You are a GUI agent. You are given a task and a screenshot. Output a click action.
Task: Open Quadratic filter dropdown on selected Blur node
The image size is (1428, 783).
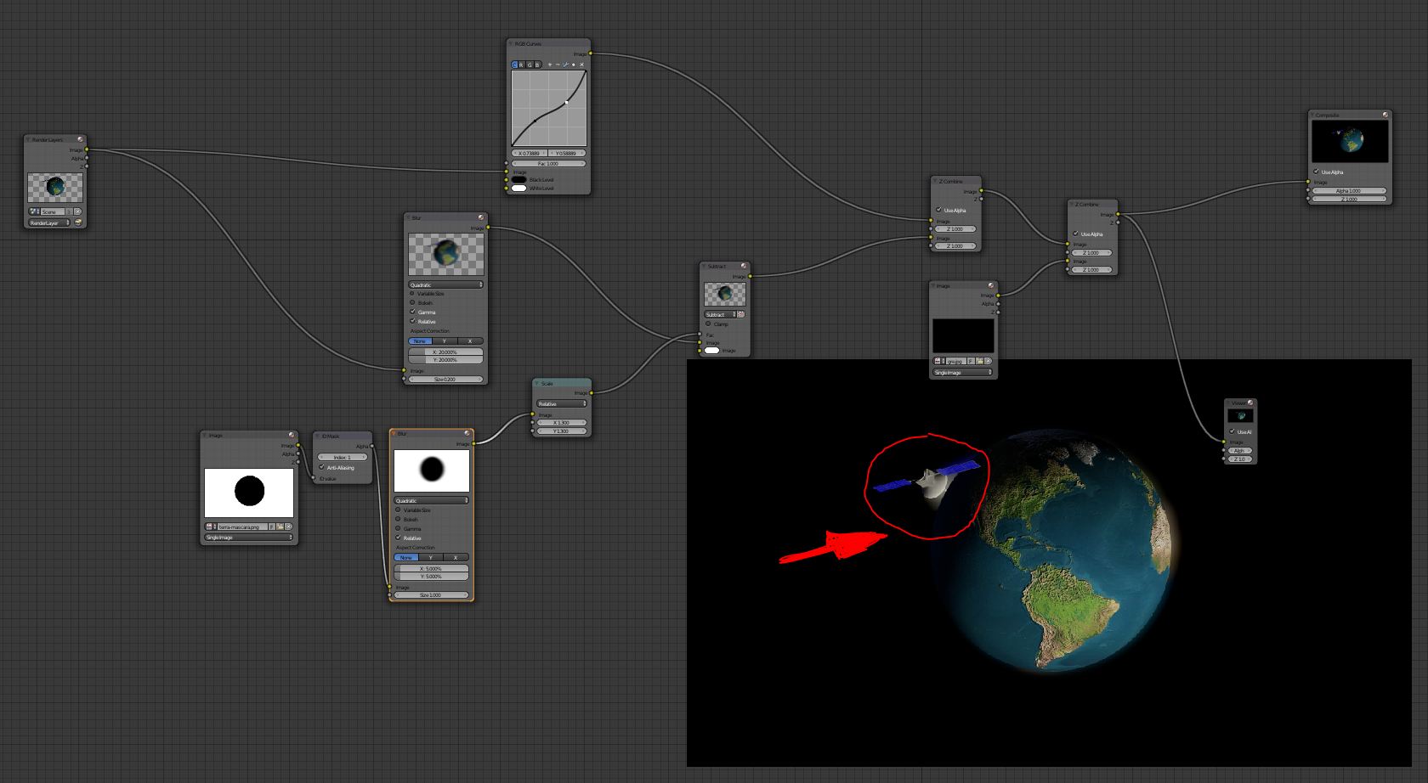tap(431, 500)
